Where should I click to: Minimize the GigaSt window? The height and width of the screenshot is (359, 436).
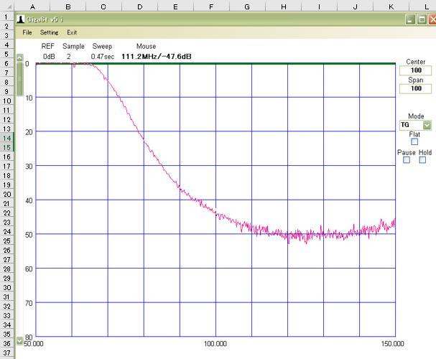(411, 20)
